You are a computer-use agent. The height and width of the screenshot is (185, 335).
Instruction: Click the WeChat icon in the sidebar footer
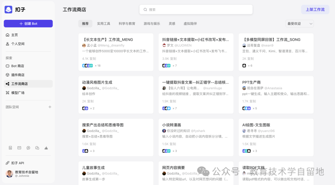pyautogui.click(x=37, y=148)
